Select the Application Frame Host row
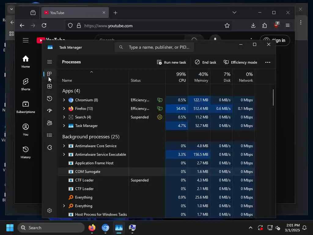Screen dimensions: 313x235 click(156, 163)
